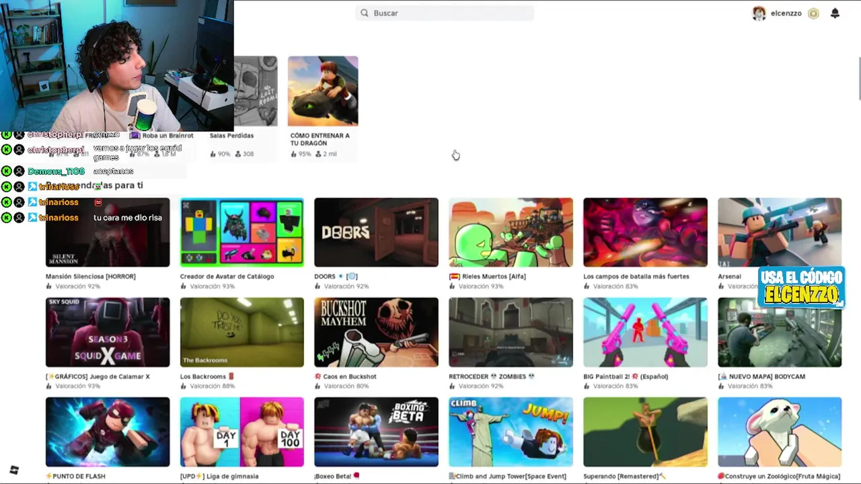
Task: Click the magnifier icon in the search bar
Action: click(x=365, y=13)
